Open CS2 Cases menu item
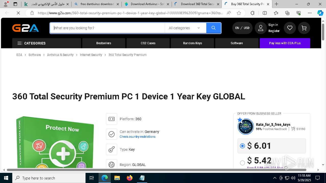This screenshot has height=183, width=326. click(148, 43)
